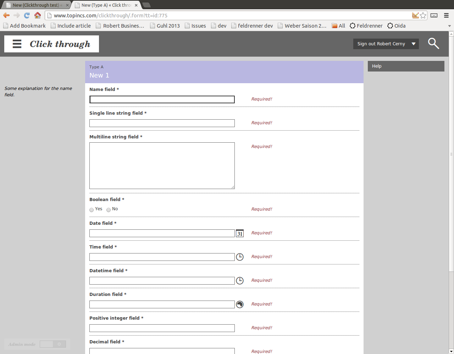
Task: Open the calendar picker for Date field
Action: [240, 233]
